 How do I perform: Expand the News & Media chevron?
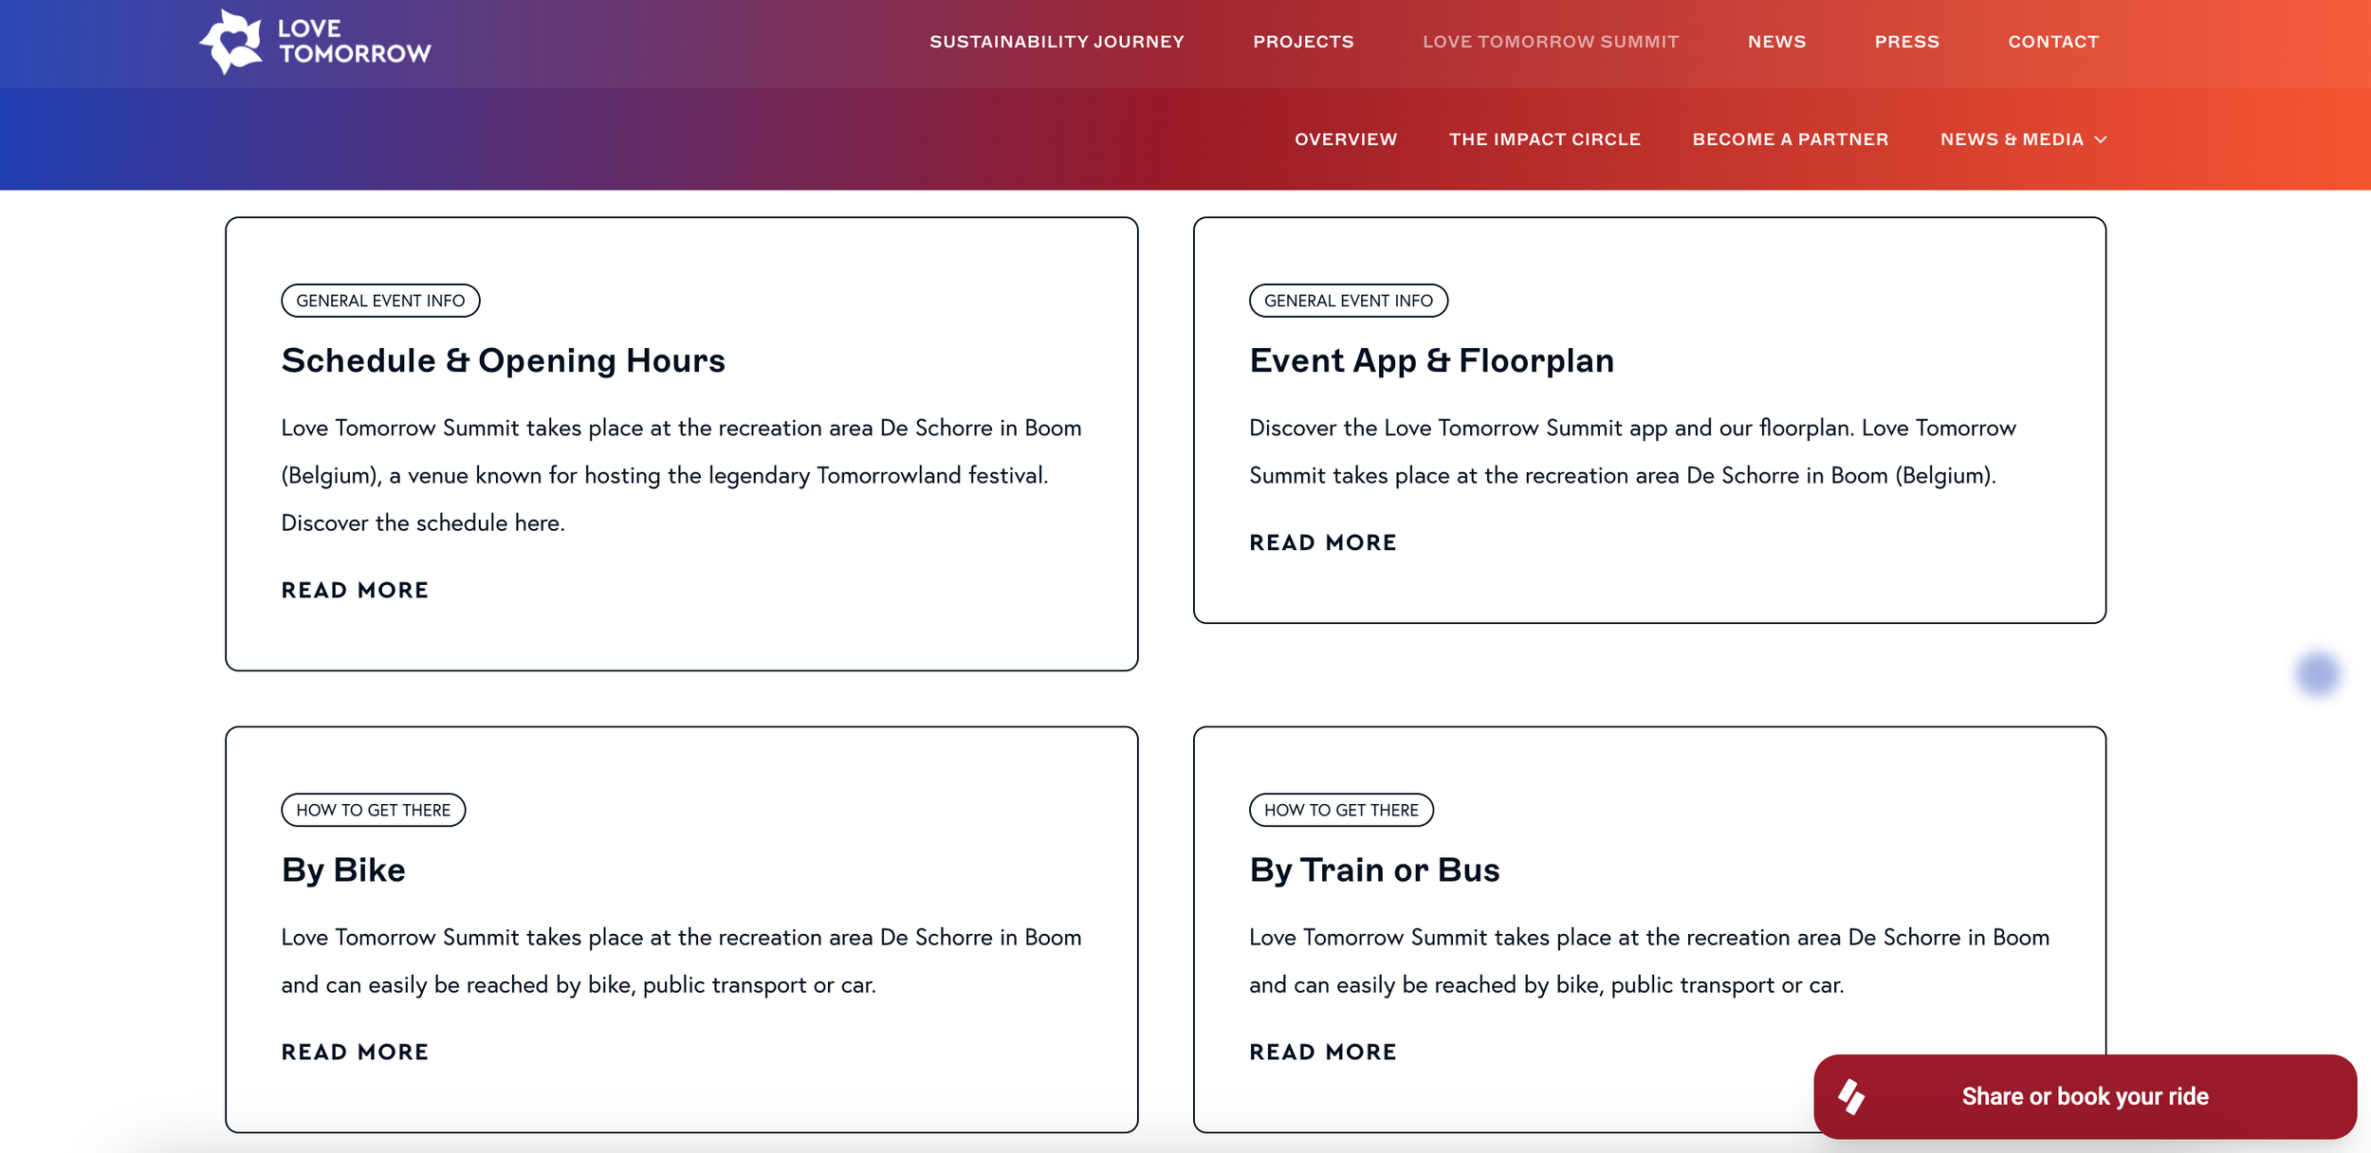(x=2101, y=139)
